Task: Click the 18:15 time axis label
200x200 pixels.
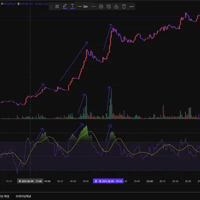Action: click(60, 181)
